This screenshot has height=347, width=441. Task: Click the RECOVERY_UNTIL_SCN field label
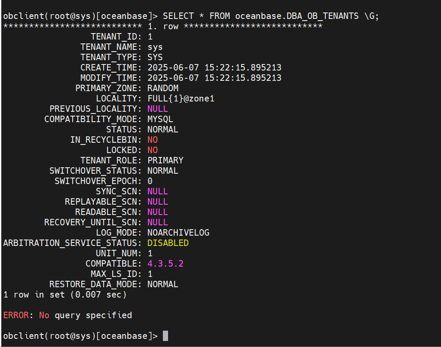tap(93, 222)
